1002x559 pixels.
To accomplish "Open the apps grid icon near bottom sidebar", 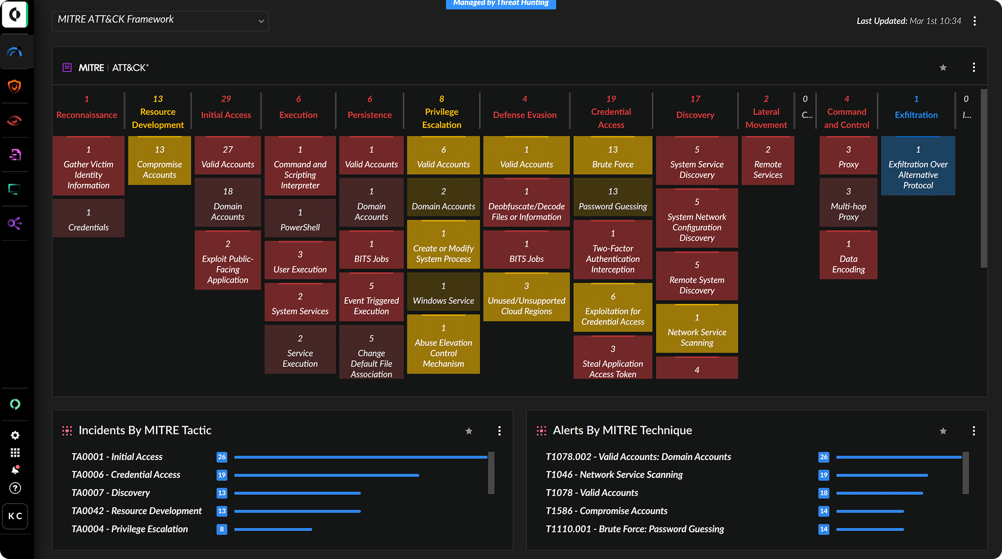I will pos(15,452).
